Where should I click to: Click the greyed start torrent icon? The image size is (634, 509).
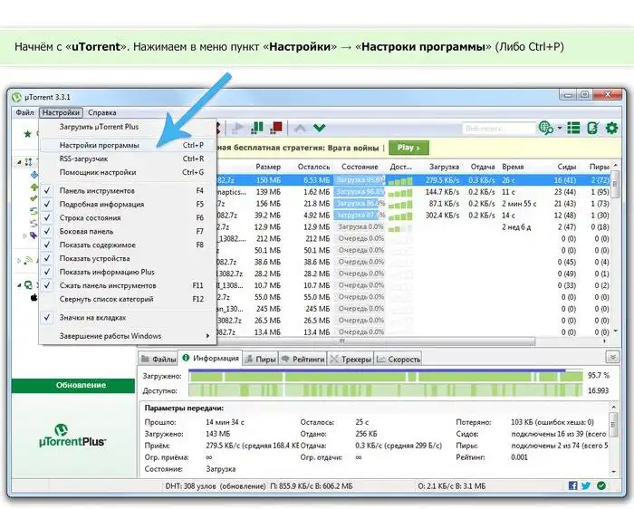[x=237, y=129]
